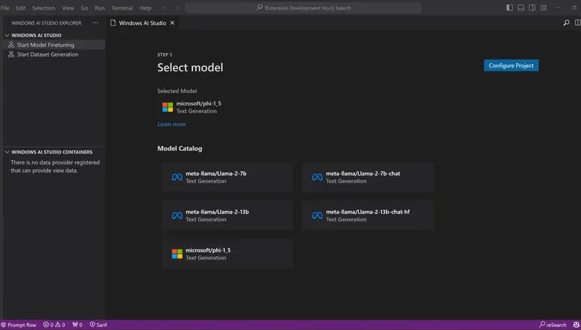The height and width of the screenshot is (330, 581).
Task: Follow the Learn more link
Action: pyautogui.click(x=171, y=124)
